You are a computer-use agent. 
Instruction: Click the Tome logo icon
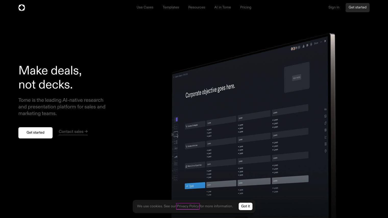(22, 8)
